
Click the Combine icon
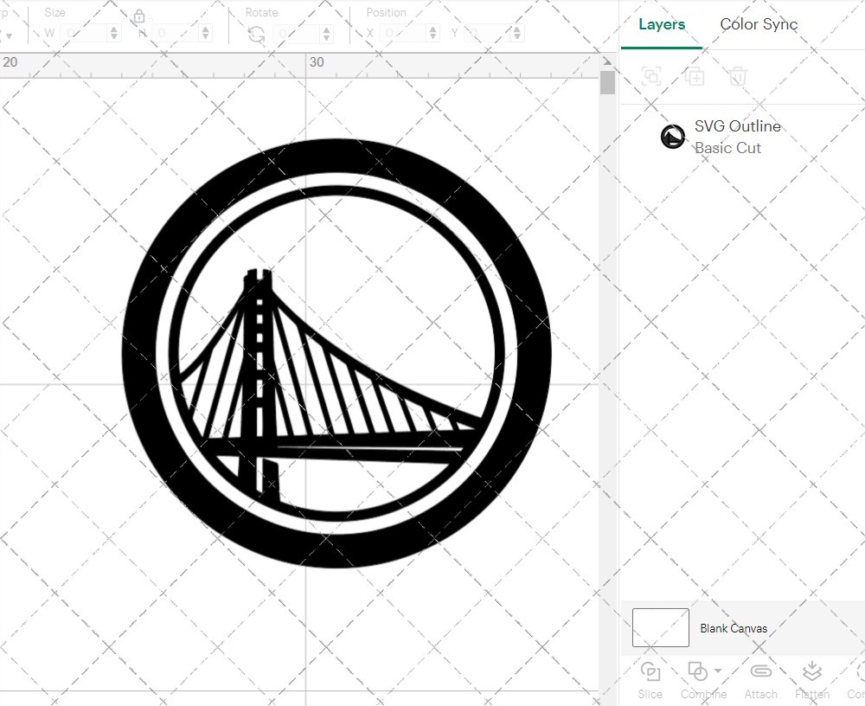[697, 672]
